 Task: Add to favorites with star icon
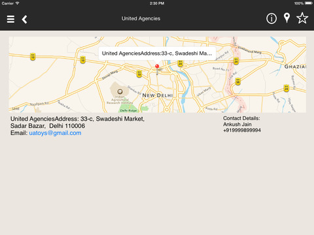click(302, 18)
